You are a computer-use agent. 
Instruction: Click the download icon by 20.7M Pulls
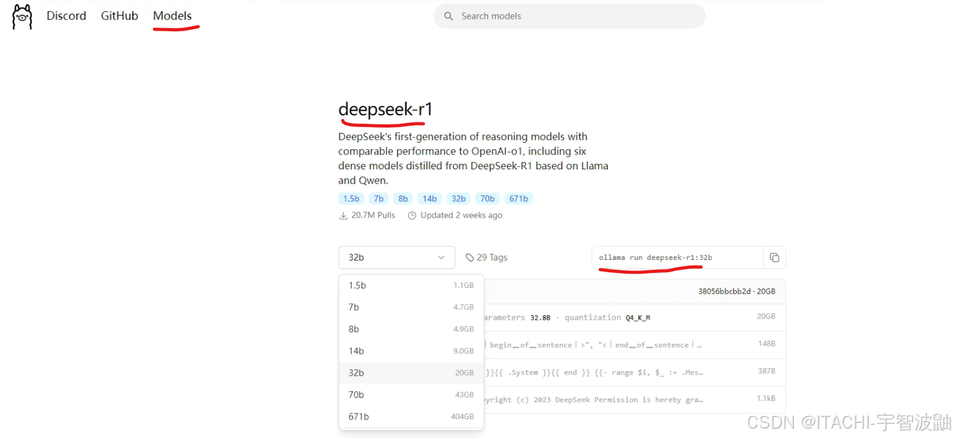pyautogui.click(x=343, y=216)
